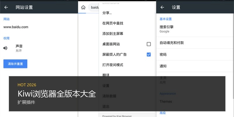Go back from the 网站设置 screen

coord(6,7)
